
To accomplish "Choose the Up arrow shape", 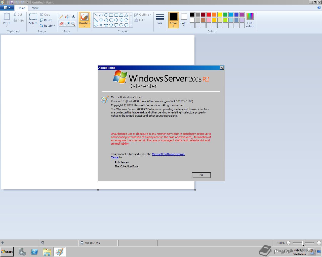I will tap(126, 20).
